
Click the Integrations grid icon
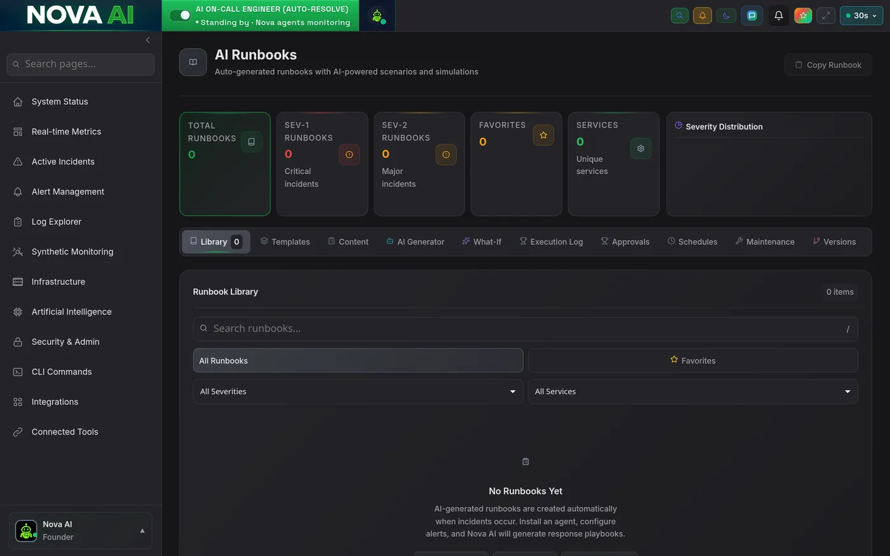18,402
